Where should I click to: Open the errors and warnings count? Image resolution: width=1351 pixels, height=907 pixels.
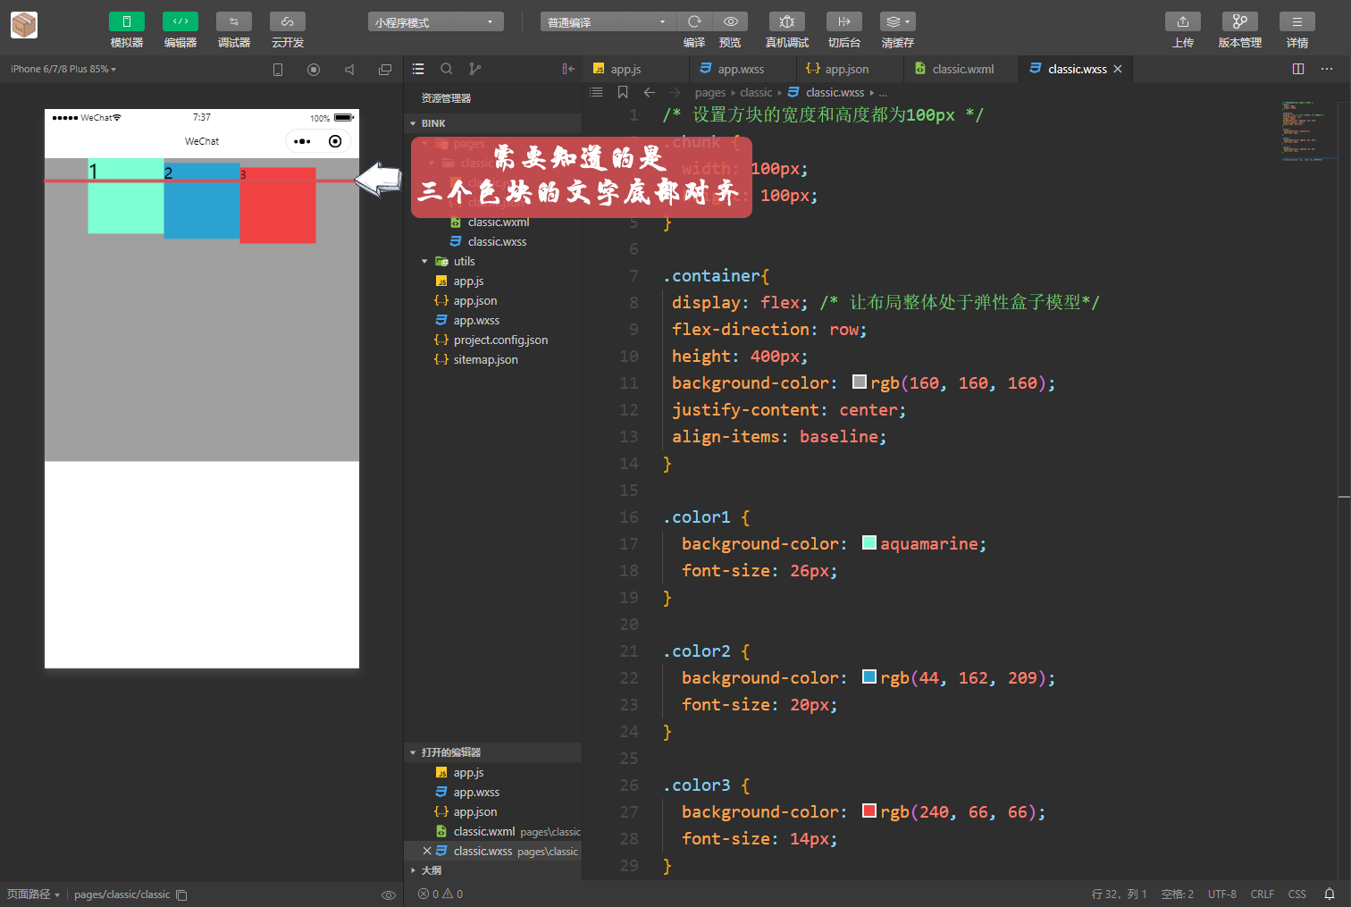pos(441,894)
